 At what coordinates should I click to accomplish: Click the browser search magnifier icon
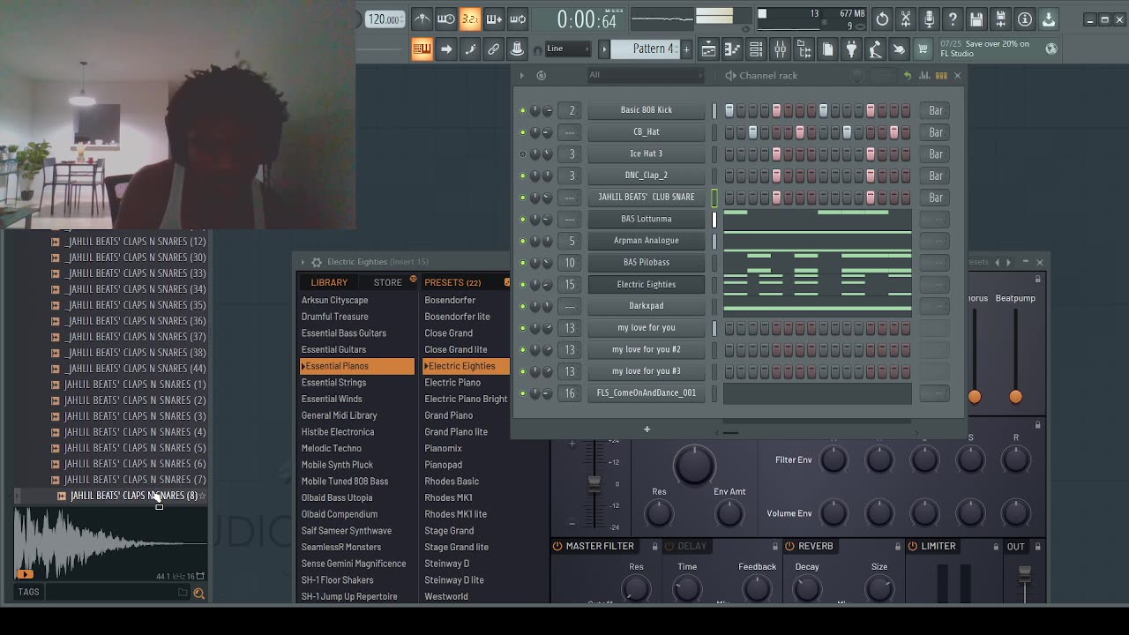[198, 594]
